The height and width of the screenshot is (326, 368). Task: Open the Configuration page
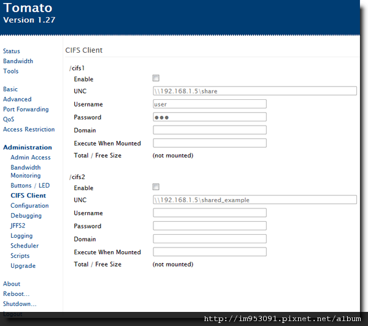[29, 206]
